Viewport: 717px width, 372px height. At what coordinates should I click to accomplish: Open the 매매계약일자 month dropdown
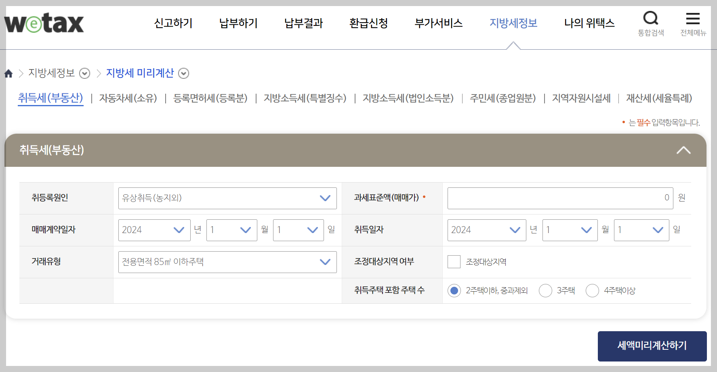[232, 230]
